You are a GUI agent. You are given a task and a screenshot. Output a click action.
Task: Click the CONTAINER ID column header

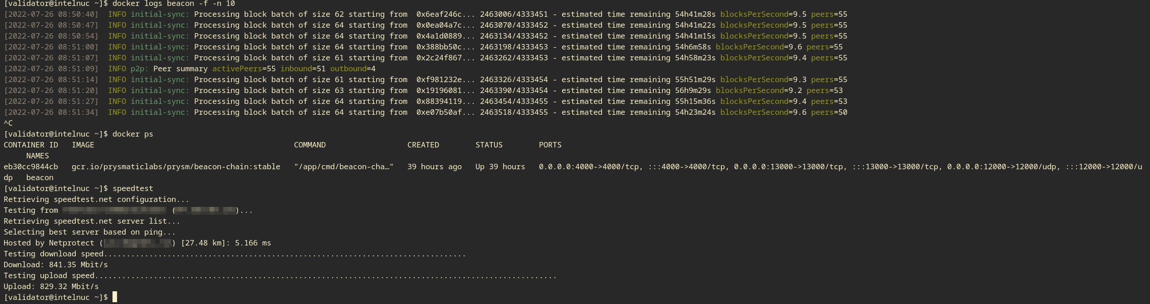[31, 145]
